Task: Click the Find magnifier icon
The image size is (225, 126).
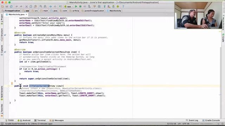Action: click(41, 6)
